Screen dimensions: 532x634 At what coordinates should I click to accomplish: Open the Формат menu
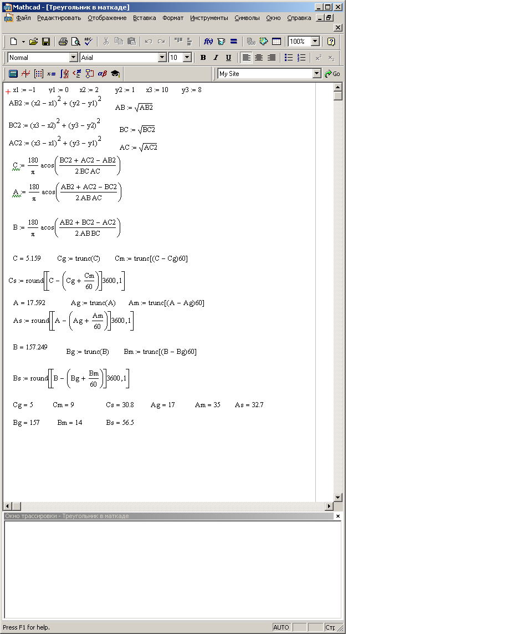(x=173, y=18)
